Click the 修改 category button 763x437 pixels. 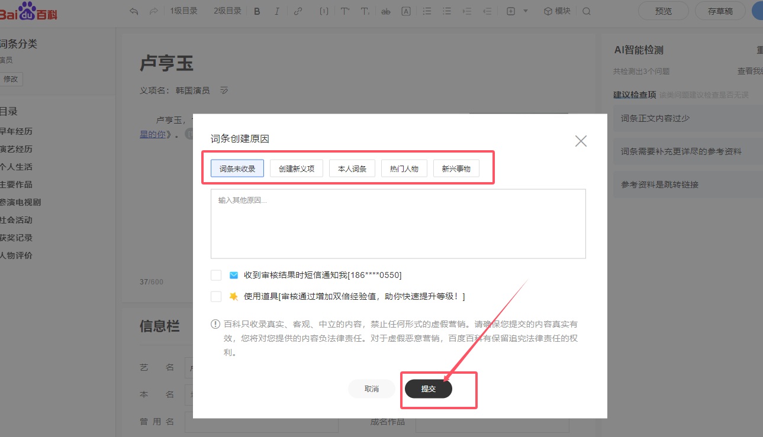point(11,79)
